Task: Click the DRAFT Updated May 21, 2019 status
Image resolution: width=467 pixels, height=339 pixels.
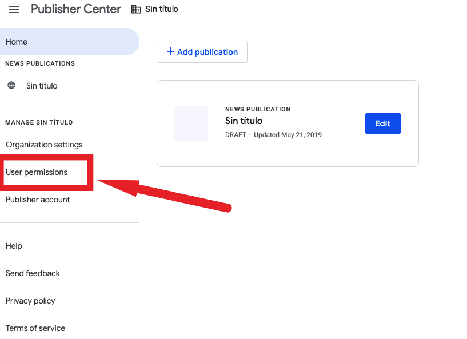Action: (x=273, y=135)
